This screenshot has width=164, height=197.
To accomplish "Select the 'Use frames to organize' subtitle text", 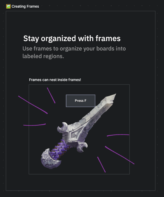I will tap(74, 52).
